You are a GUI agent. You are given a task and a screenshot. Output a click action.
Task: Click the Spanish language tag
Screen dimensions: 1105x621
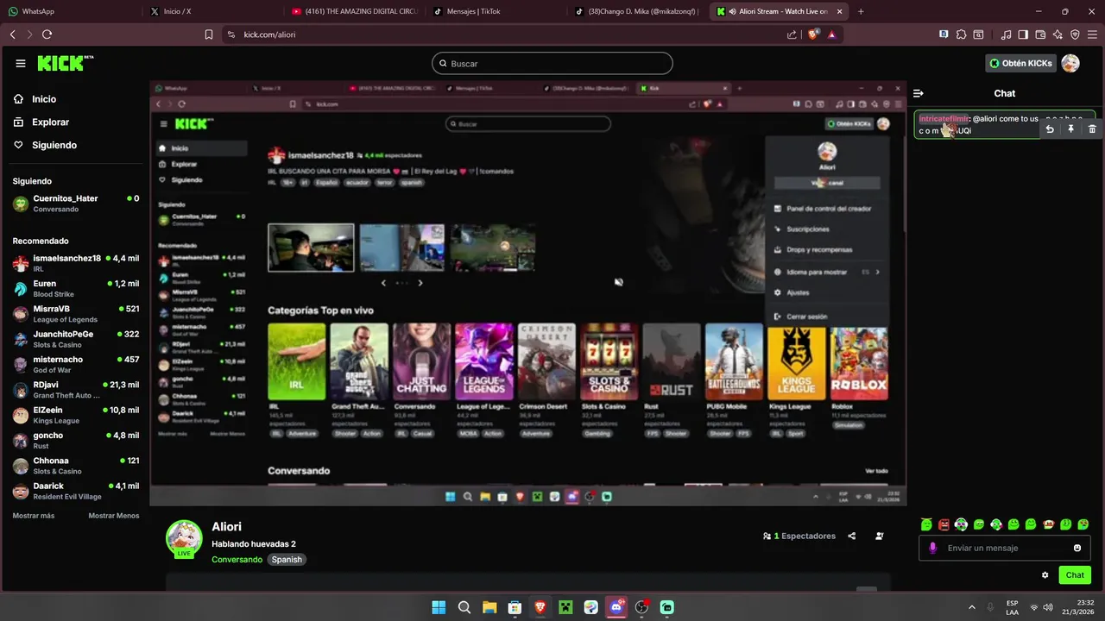[x=287, y=560]
